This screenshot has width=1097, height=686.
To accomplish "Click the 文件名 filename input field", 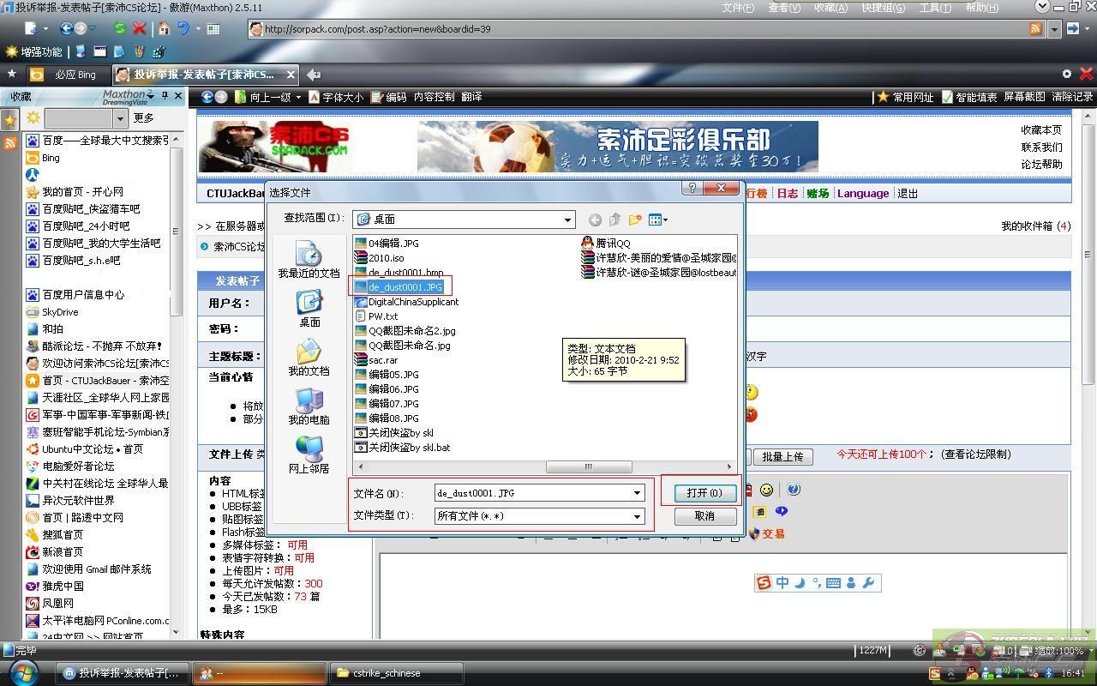I will (x=533, y=493).
